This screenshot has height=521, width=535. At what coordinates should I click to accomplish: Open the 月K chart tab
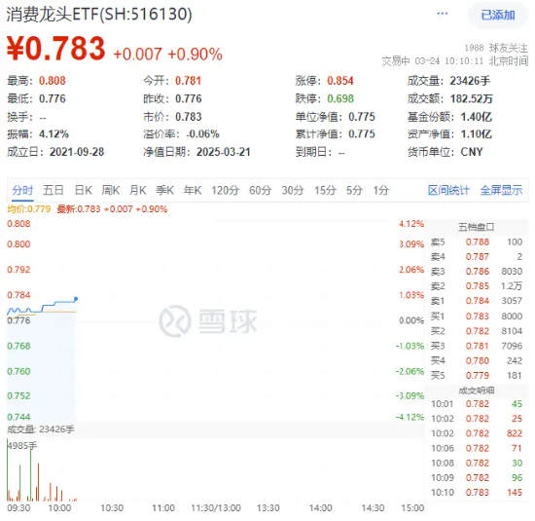[138, 190]
